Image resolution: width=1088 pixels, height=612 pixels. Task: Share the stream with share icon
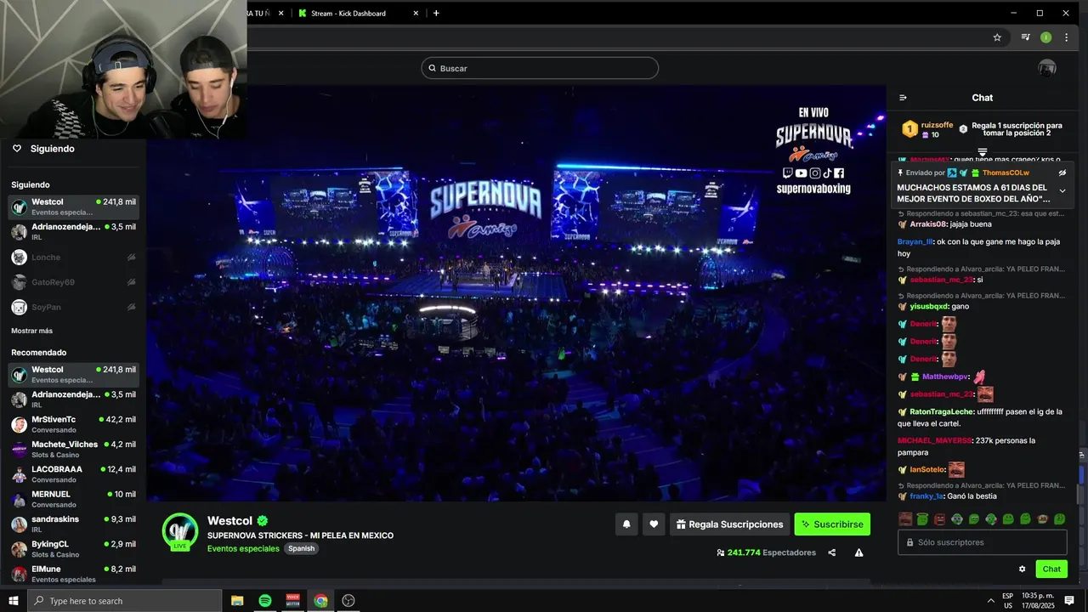point(832,552)
